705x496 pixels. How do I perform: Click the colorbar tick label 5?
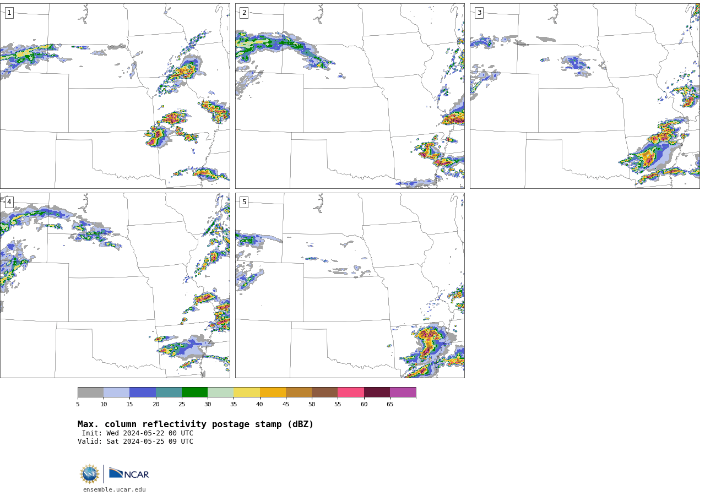click(x=78, y=405)
